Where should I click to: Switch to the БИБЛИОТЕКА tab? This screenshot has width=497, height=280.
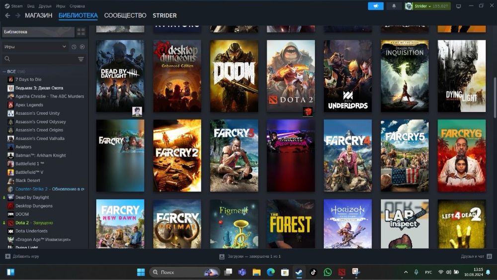point(78,15)
